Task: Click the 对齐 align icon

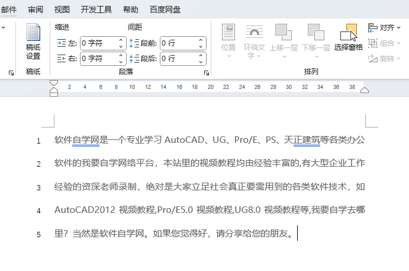Action: [373, 27]
